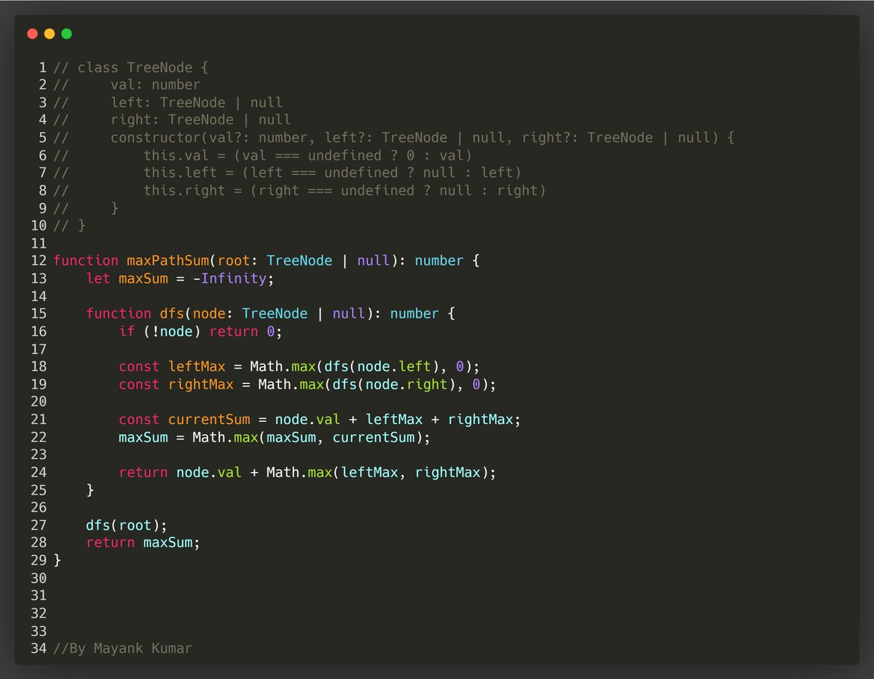Click the "dfs" name in line 15 declaration
The height and width of the screenshot is (679, 874).
coord(172,313)
